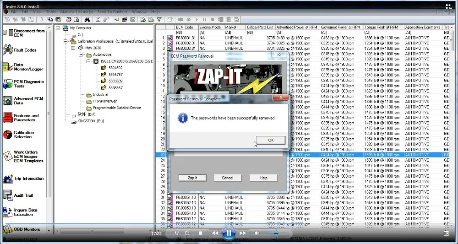Open the View menu
This screenshot has height=244, width=458.
coord(37,12)
